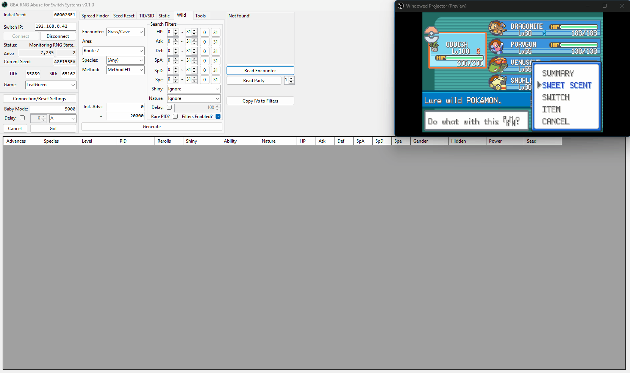Click the HP row 31 quick-set button
Image resolution: width=630 pixels, height=373 pixels.
216,33
